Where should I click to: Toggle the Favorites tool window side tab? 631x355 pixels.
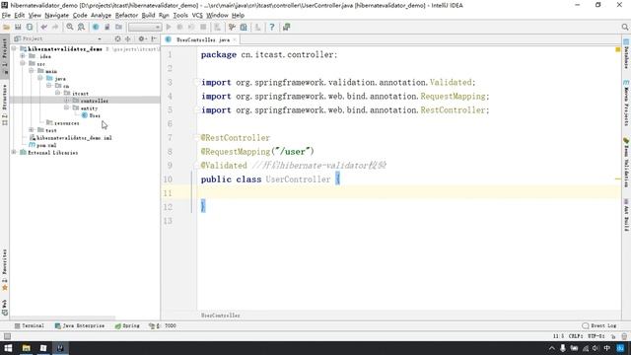[4, 269]
